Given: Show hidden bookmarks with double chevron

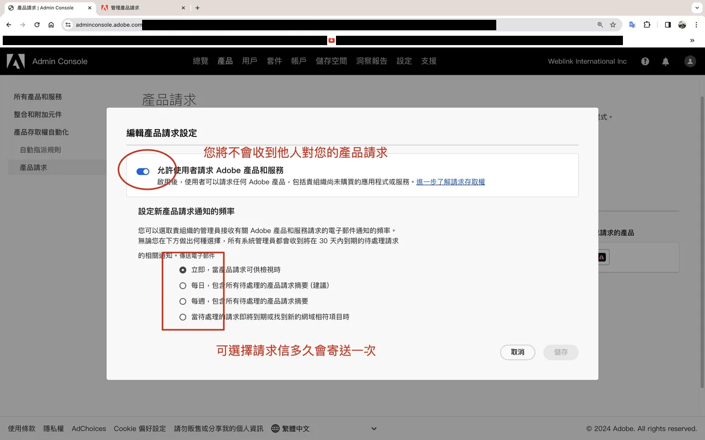Looking at the screenshot, I should 692,40.
